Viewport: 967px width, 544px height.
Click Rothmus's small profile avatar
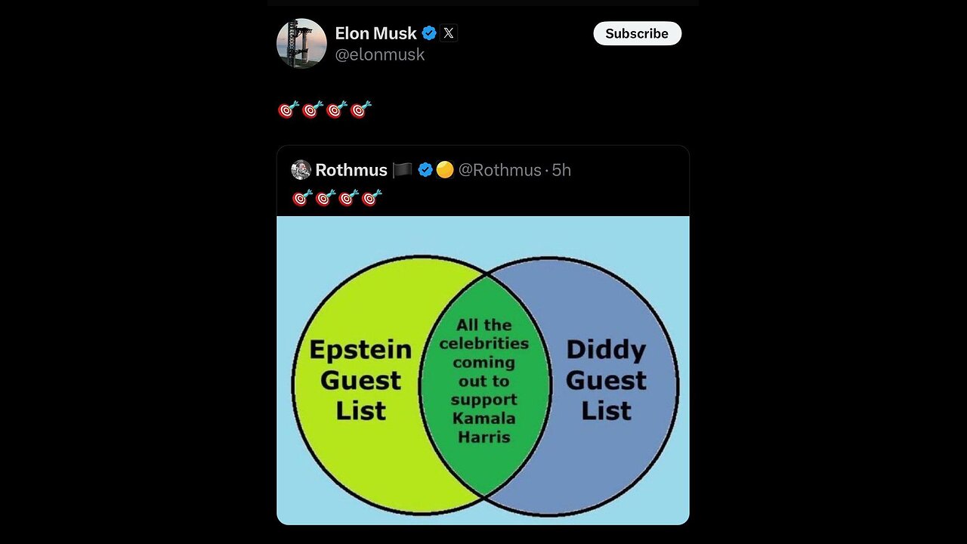[301, 170]
